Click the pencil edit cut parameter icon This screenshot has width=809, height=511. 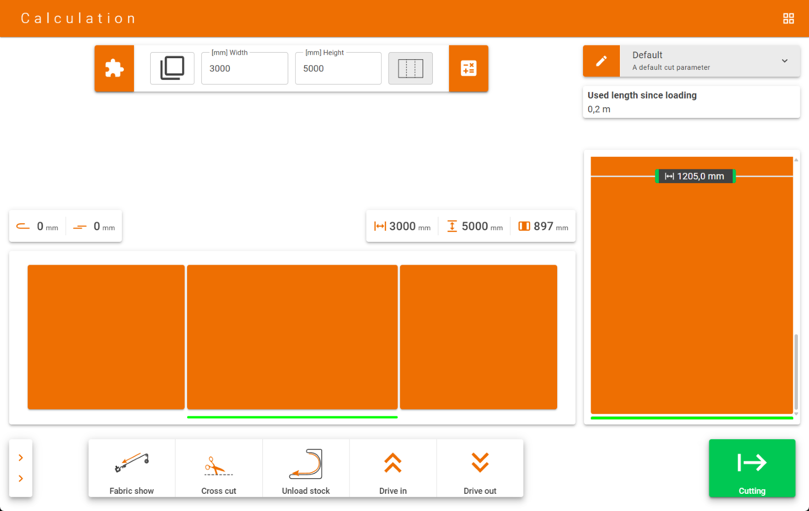[601, 61]
